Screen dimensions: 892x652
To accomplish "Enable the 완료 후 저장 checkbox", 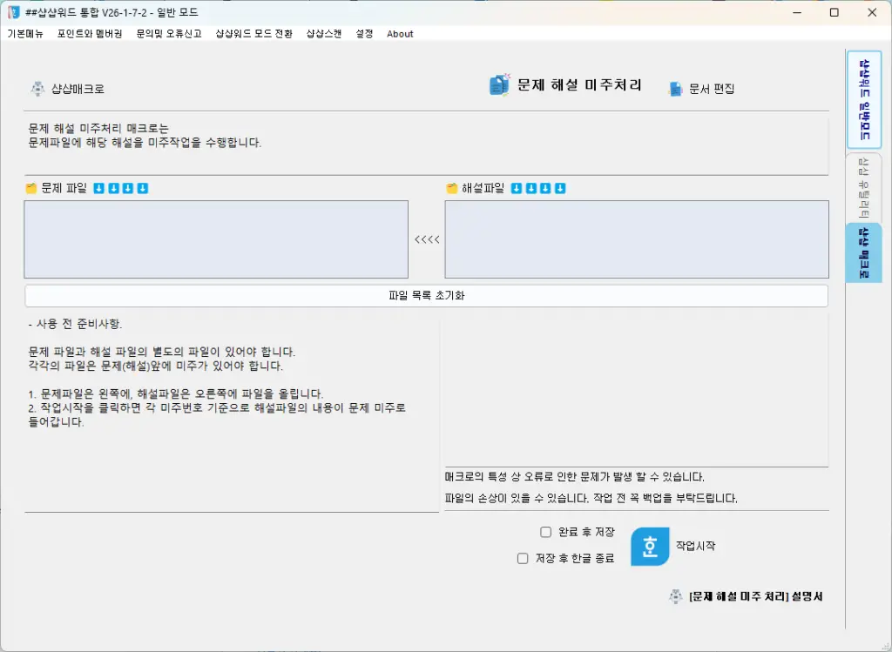I will pos(545,531).
